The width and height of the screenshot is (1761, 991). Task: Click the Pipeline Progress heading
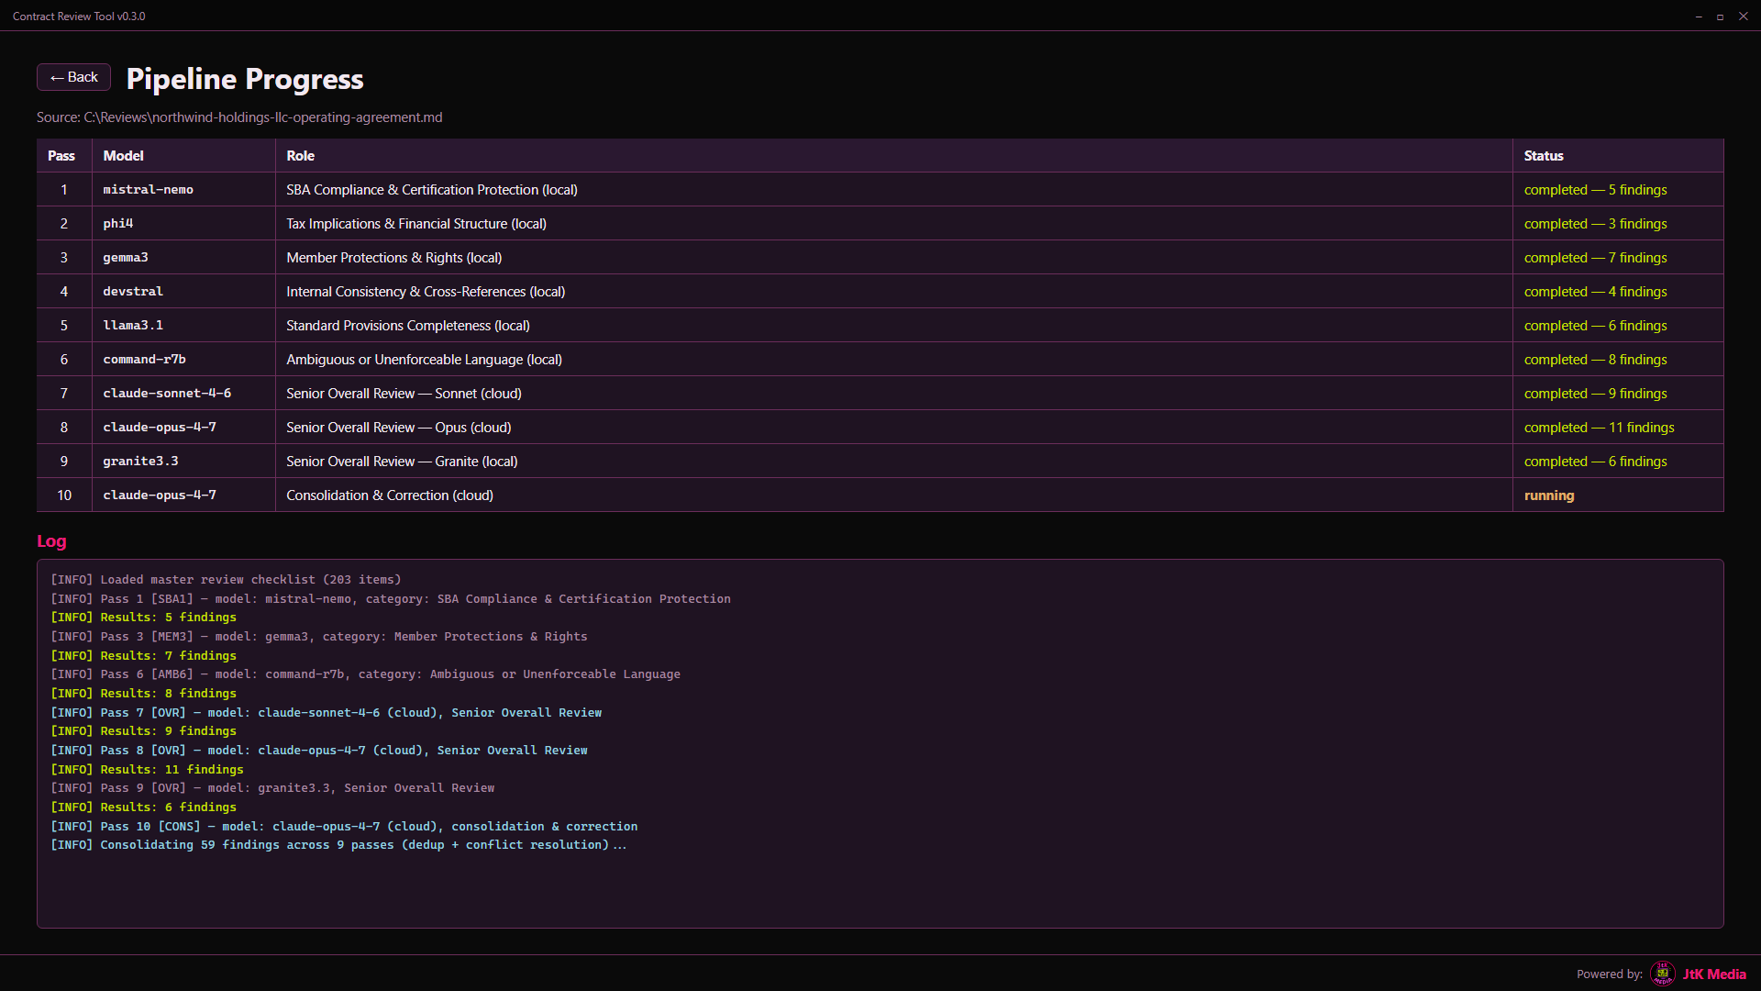tap(245, 79)
